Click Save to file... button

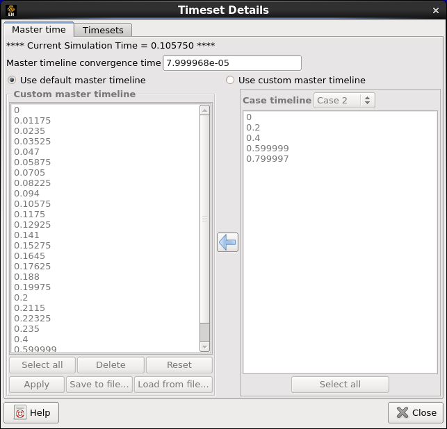pos(99,385)
